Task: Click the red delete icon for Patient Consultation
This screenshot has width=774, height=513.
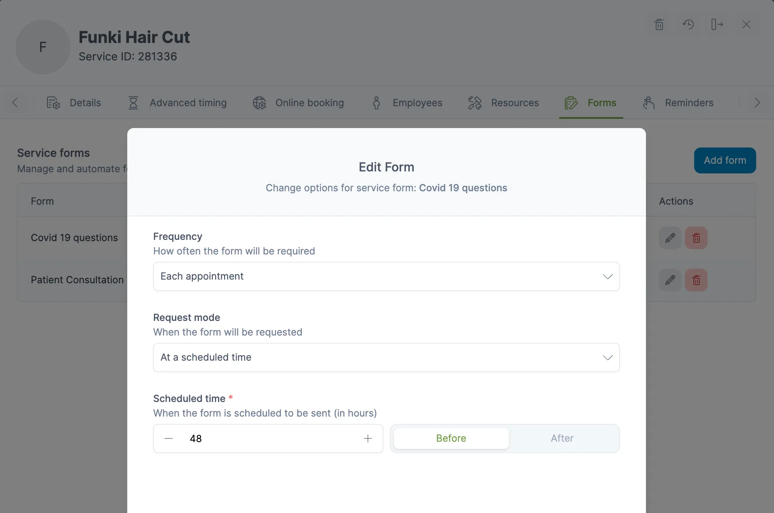Action: pyautogui.click(x=697, y=280)
